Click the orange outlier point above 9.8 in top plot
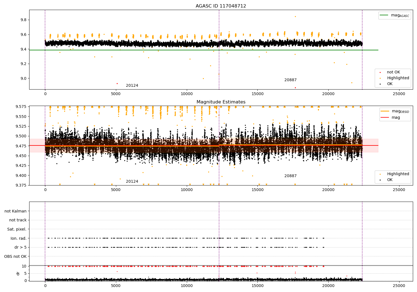417x292 pixels. click(295, 16)
